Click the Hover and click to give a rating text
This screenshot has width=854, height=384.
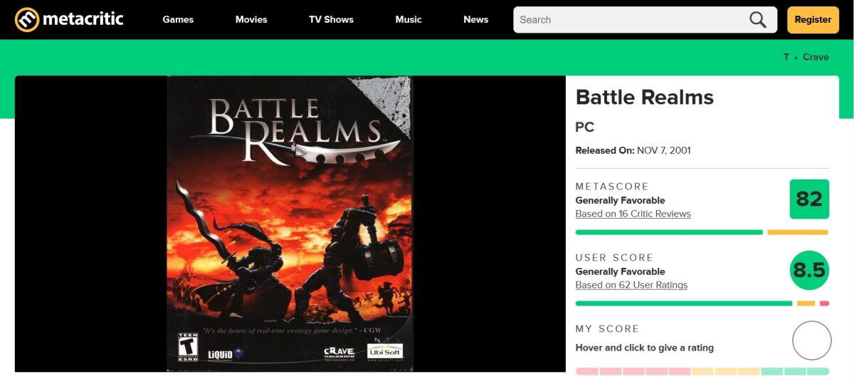[645, 348]
